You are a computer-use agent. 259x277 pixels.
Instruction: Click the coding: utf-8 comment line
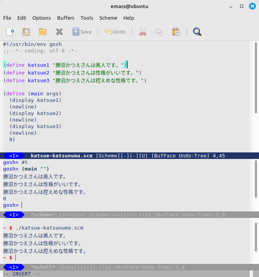point(40,51)
